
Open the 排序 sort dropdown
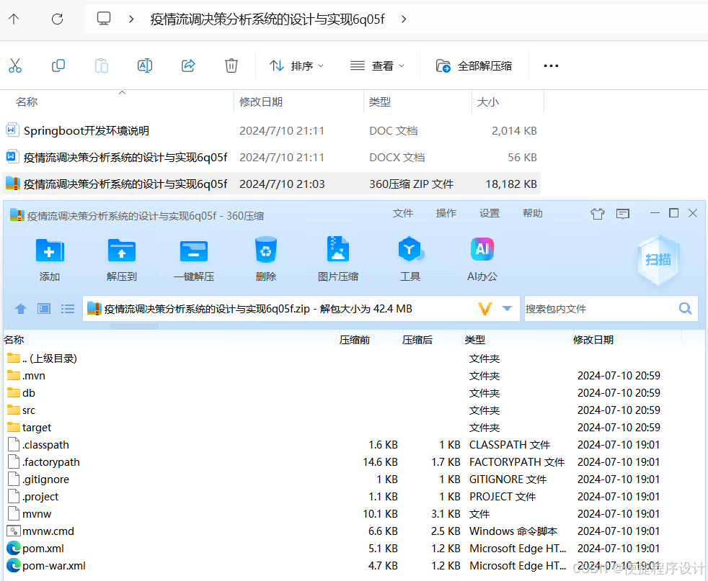click(296, 66)
